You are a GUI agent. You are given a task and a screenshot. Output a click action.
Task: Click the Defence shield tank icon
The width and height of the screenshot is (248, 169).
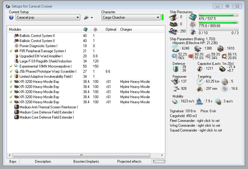176,69
